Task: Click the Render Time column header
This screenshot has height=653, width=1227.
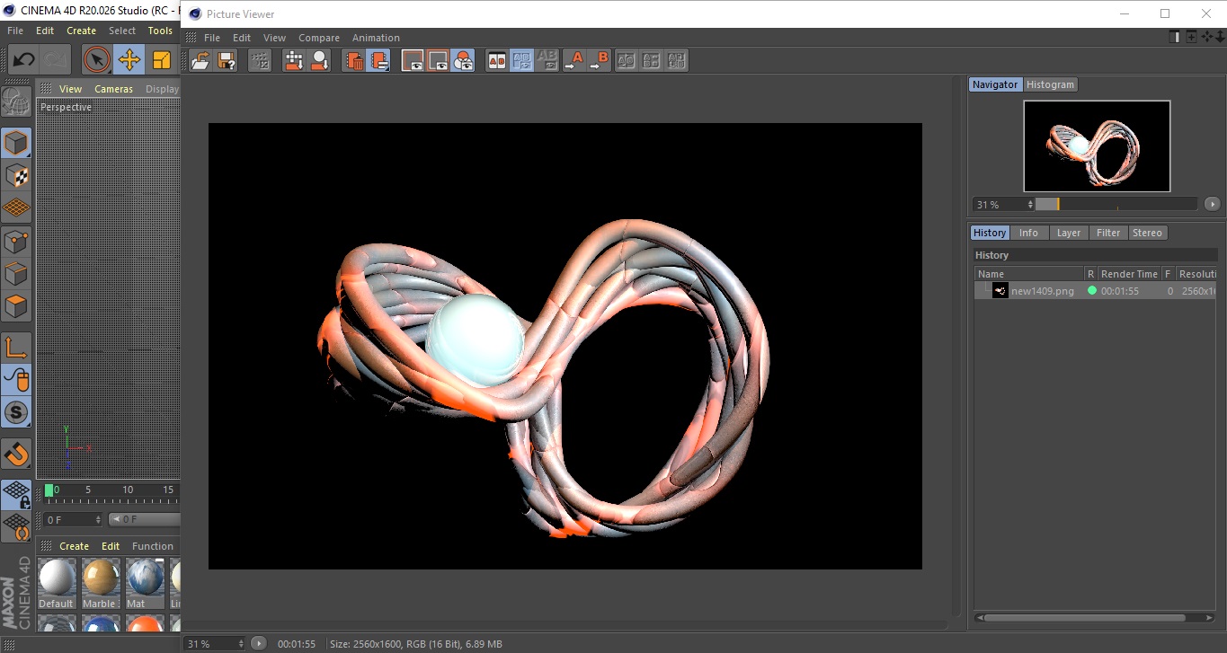Action: point(1128,274)
